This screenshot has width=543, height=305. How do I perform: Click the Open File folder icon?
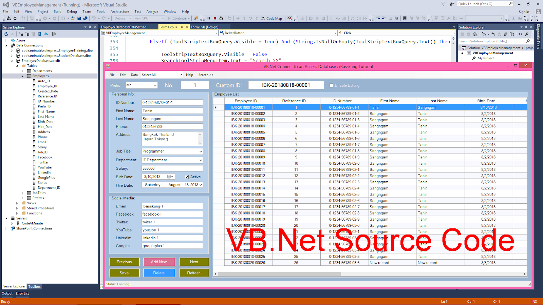tap(73, 18)
